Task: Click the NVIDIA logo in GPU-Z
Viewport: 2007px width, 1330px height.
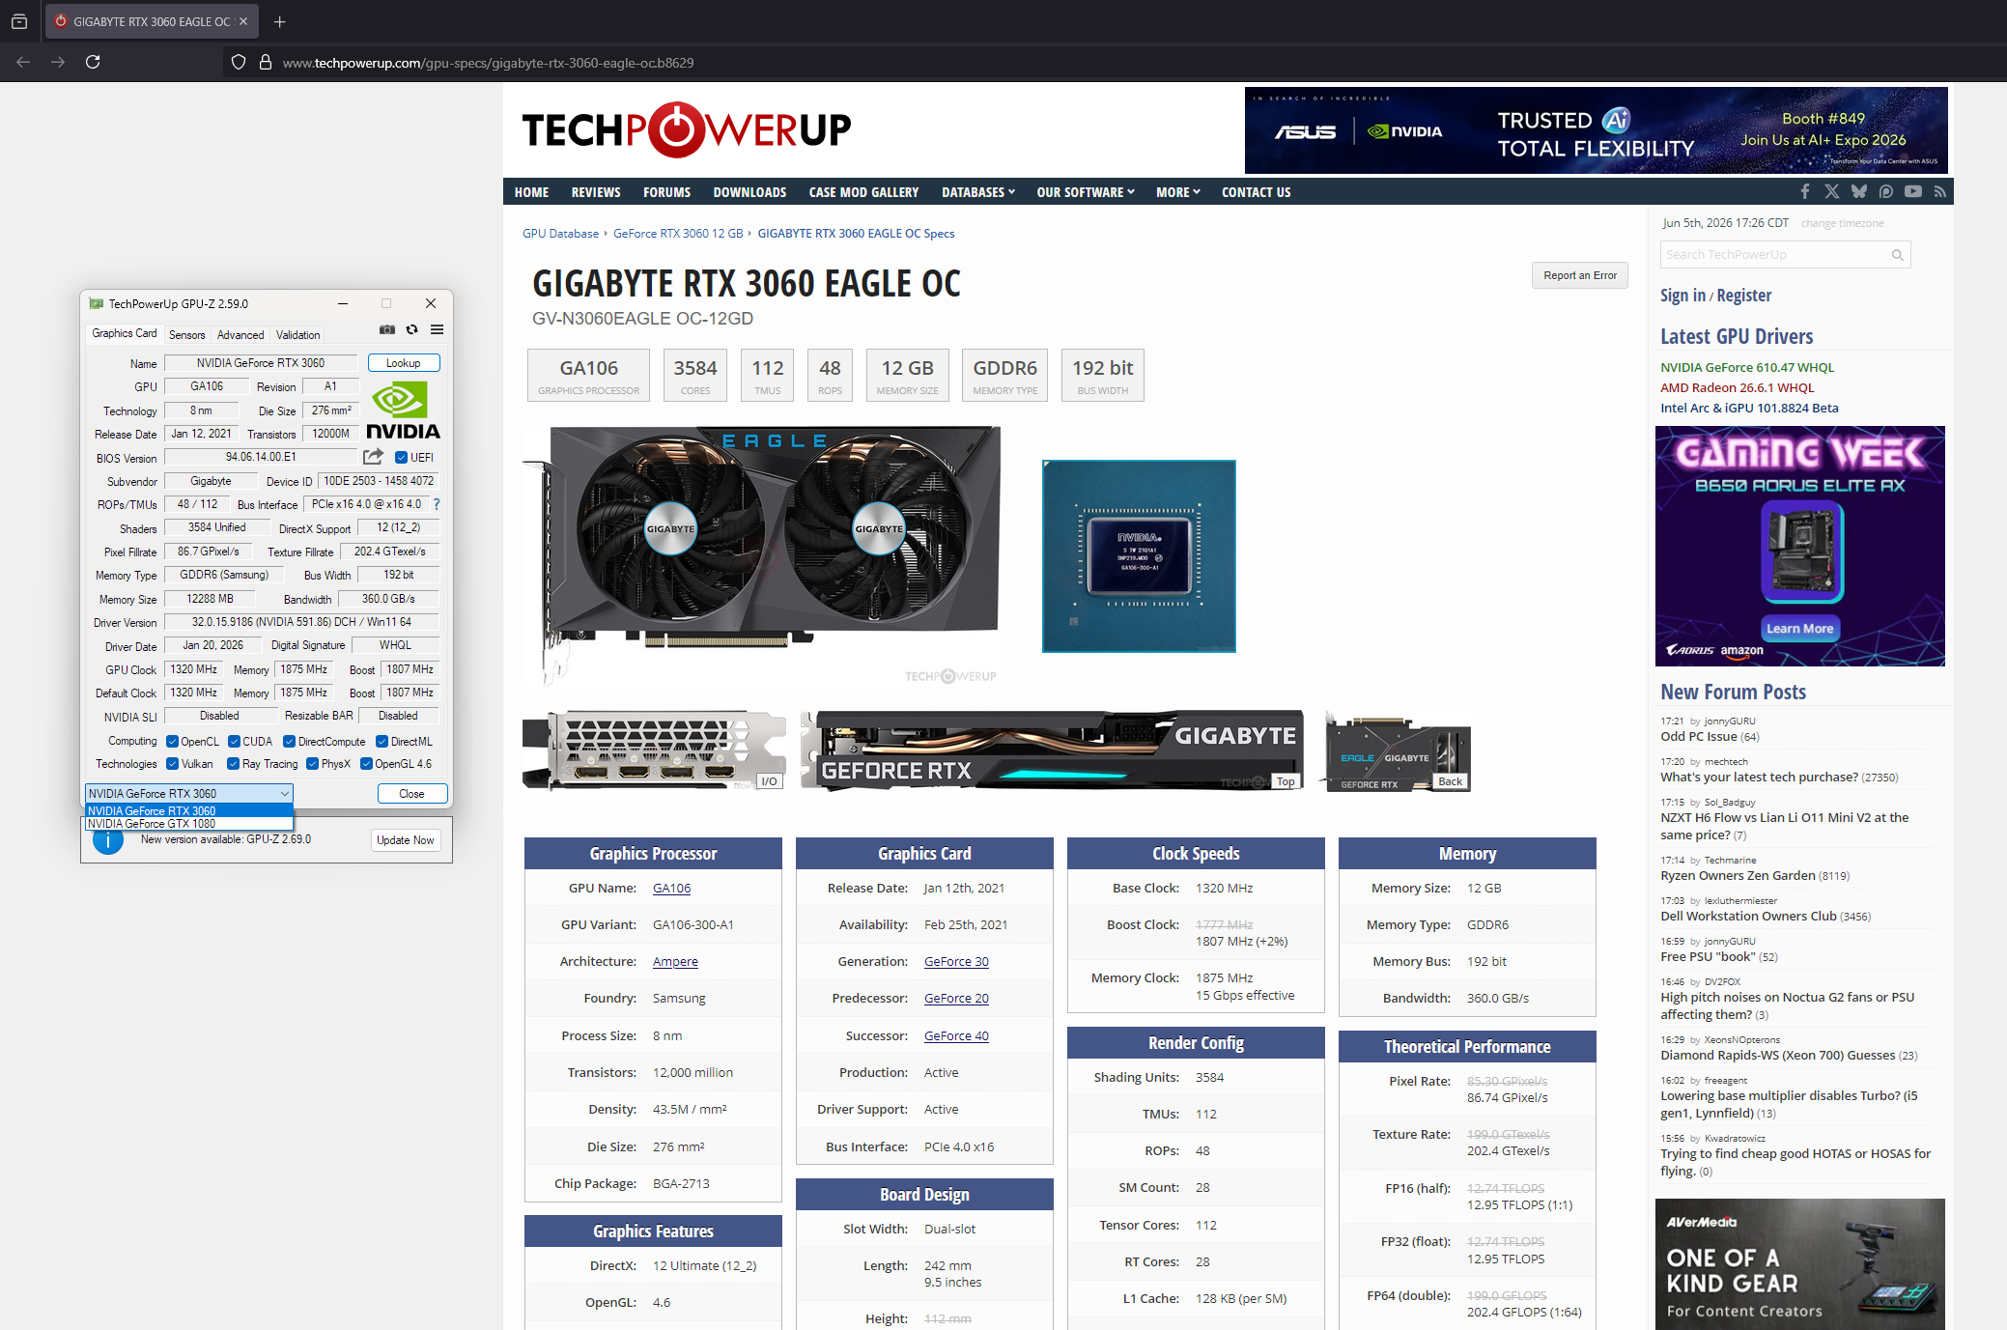Action: pos(403,410)
